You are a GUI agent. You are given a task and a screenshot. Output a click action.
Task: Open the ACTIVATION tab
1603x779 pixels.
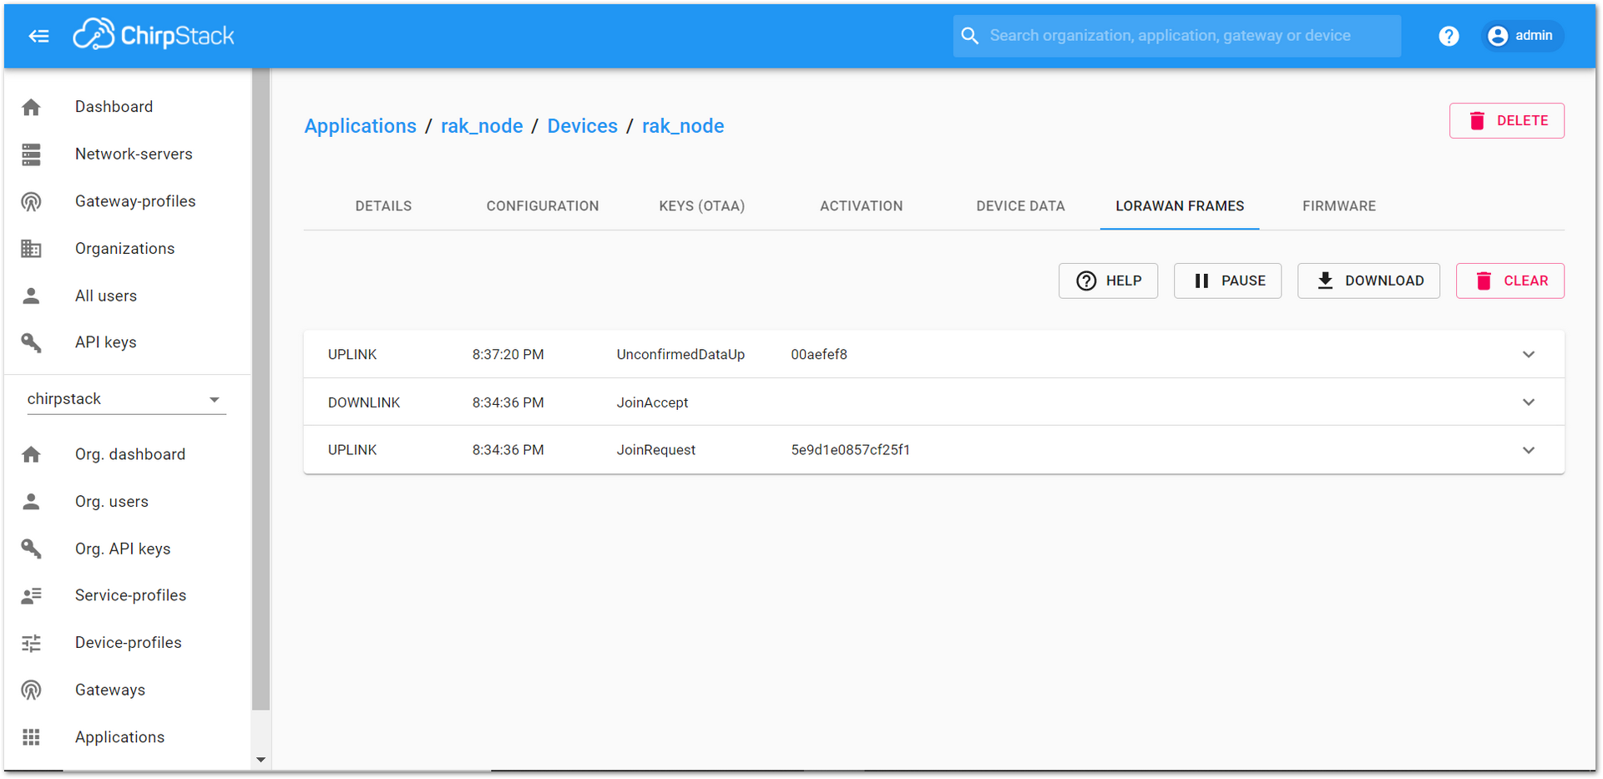point(861,206)
